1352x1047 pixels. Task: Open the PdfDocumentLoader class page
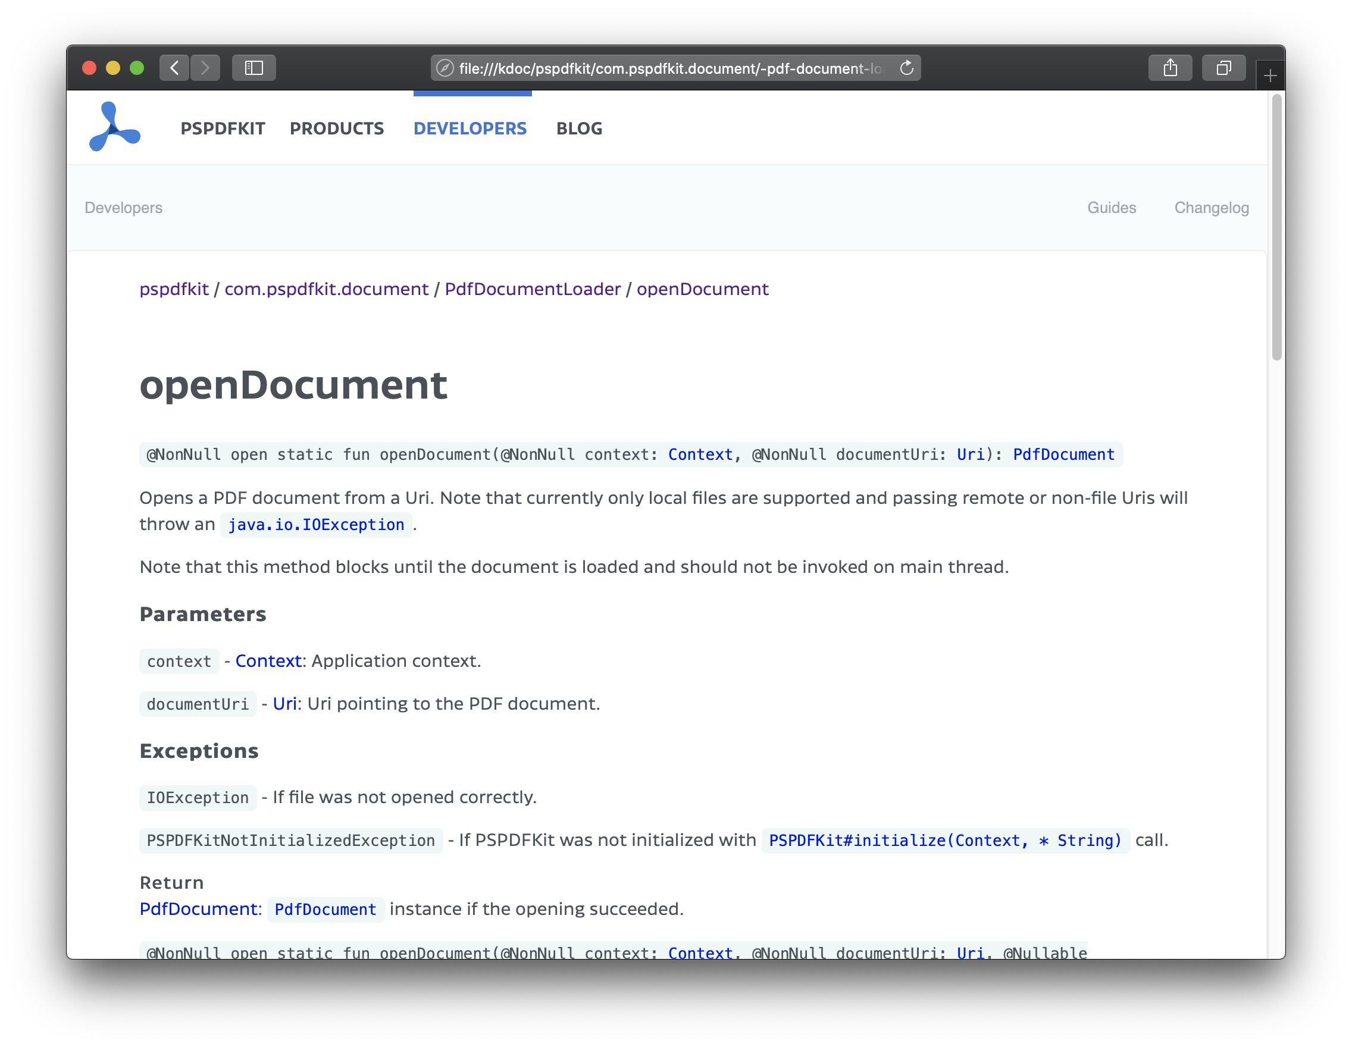(x=532, y=289)
